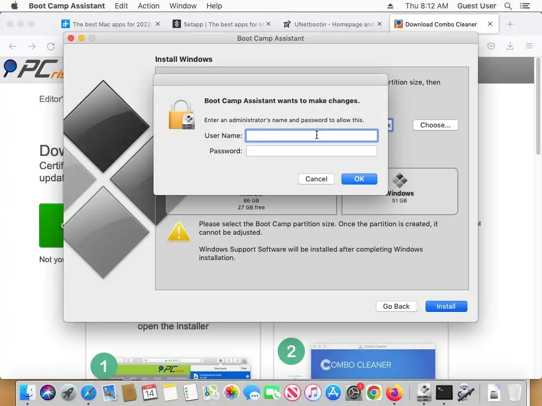Open System Preferences gear in Dock
Screen dimensions: 542x406
coord(354,393)
